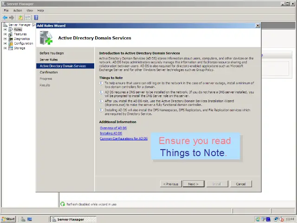Select the Storage label in tree

[19, 48]
